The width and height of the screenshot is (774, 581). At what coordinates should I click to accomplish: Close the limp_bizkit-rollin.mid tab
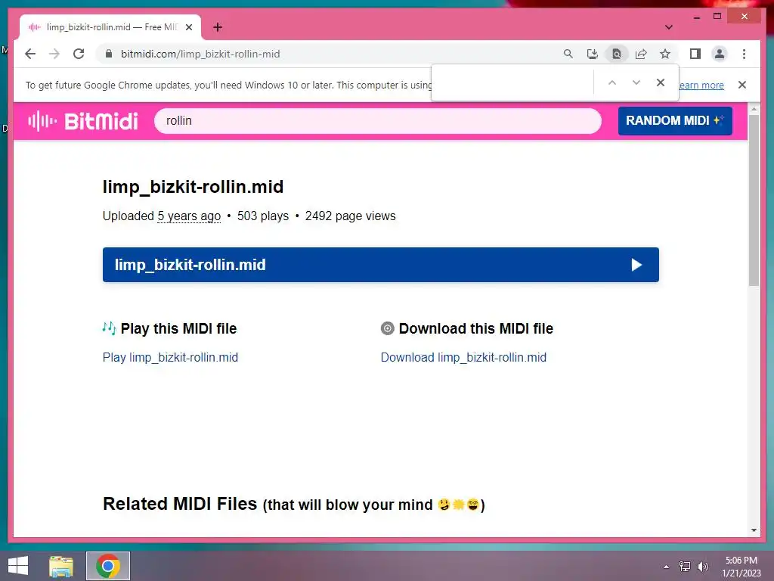(188, 27)
